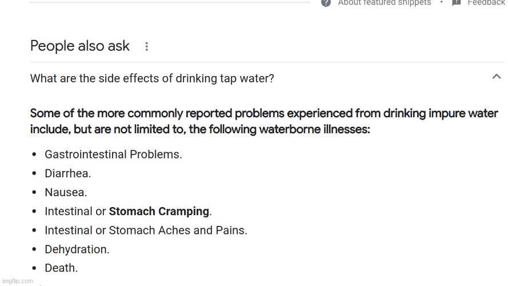Image resolution: width=508 pixels, height=286 pixels.
Task: Click the imgflip.com watermark
Action: click(18, 281)
